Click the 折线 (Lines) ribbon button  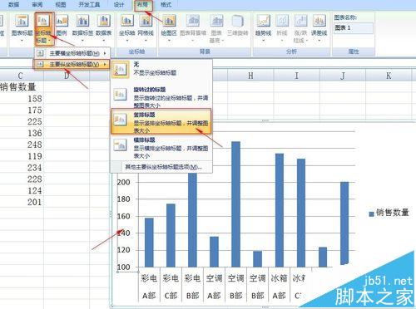click(x=282, y=27)
